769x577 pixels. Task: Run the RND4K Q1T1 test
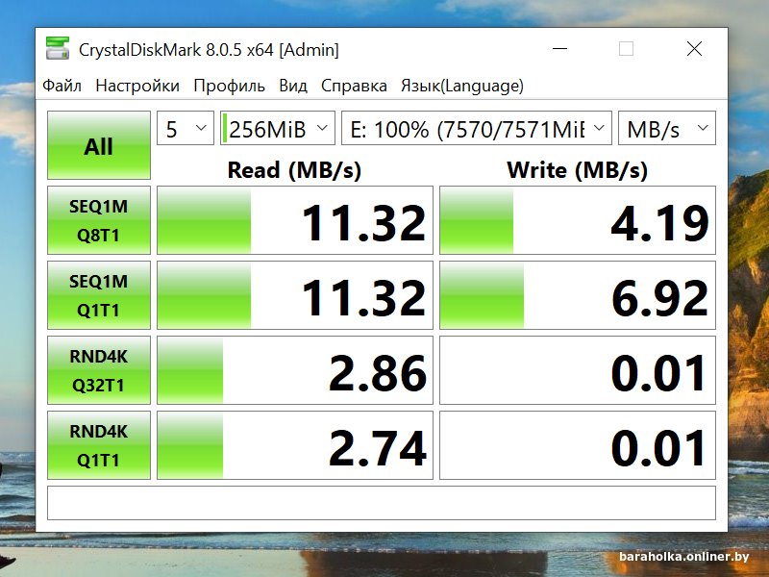pos(99,445)
